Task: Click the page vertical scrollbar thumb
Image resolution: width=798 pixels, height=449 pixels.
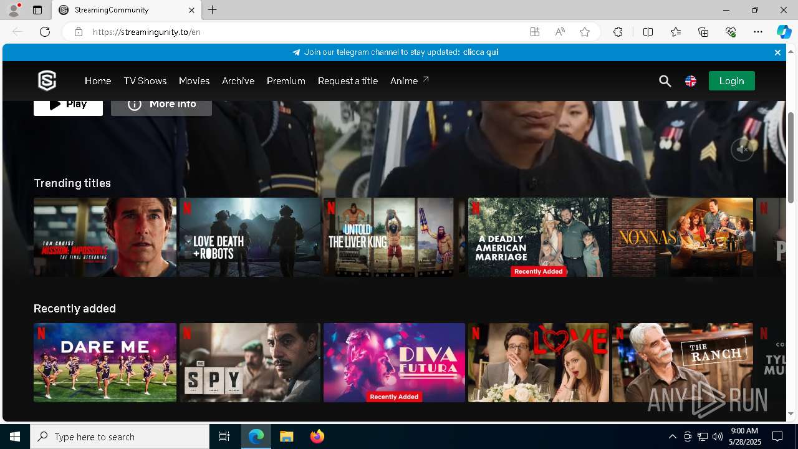Action: (x=791, y=158)
